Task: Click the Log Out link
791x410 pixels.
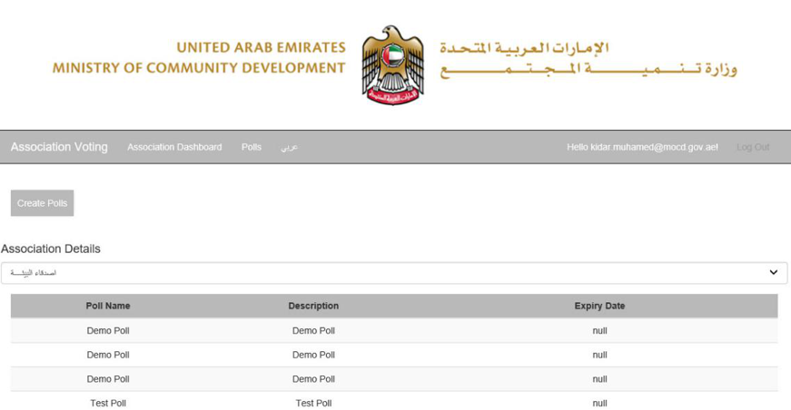Action: 753,147
